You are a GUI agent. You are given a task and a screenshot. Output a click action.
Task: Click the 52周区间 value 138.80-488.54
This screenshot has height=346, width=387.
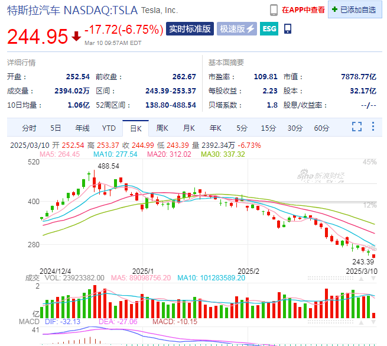click(171, 105)
